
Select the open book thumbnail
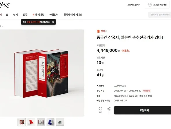coord(41,122)
